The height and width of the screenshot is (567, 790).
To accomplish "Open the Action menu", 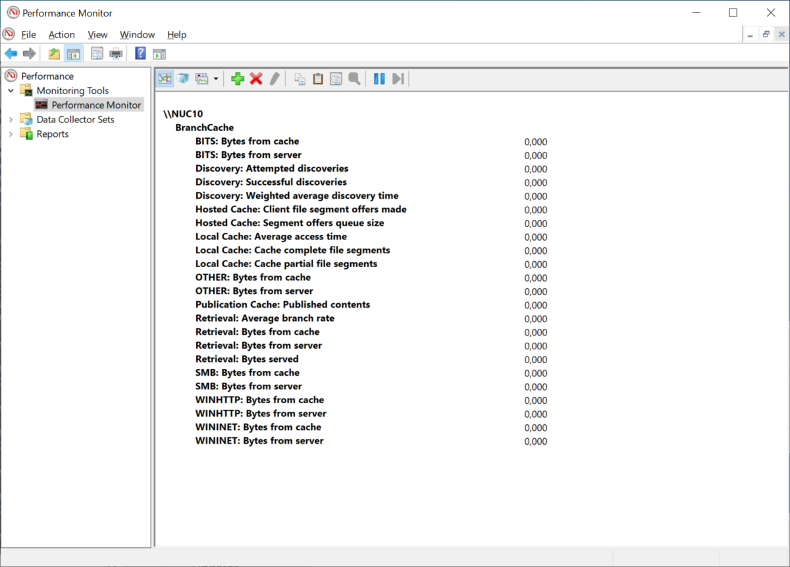I will [61, 34].
